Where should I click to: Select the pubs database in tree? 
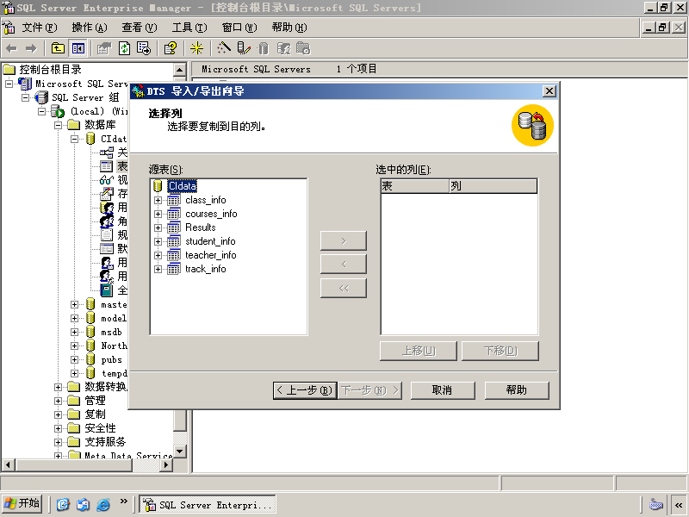tap(111, 359)
